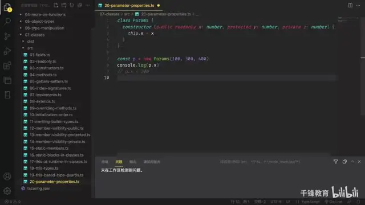Screen dimensions: 365x205
Task: Open the Accounts icon in activity bar
Action: click(x=7, y=177)
